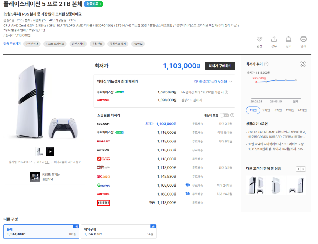Click help icon beside 배송비 포함 toggle
Viewport: 318px width, 244px height.
[232, 115]
